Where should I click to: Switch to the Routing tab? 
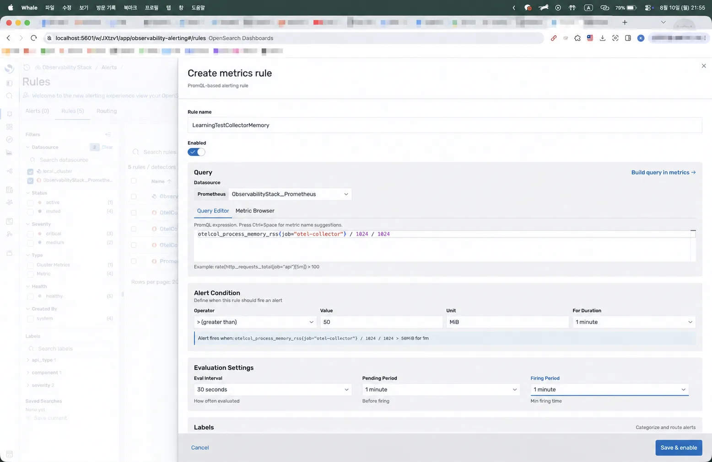pos(107,111)
